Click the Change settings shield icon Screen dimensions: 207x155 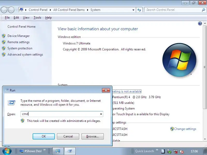[172, 129]
